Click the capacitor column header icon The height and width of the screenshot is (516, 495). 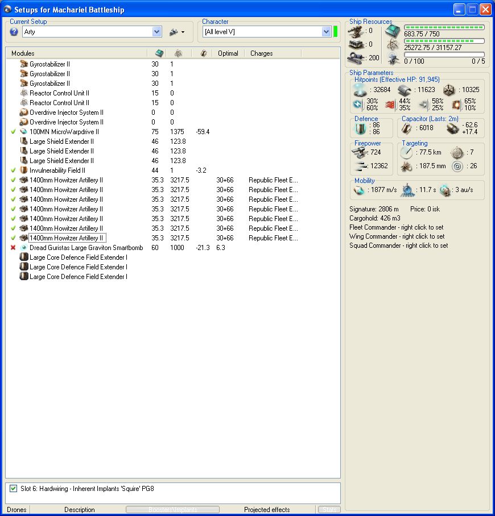point(204,53)
